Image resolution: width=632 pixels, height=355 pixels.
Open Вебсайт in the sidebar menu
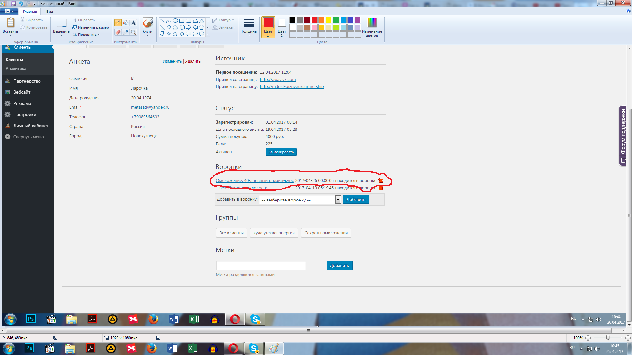(x=22, y=92)
